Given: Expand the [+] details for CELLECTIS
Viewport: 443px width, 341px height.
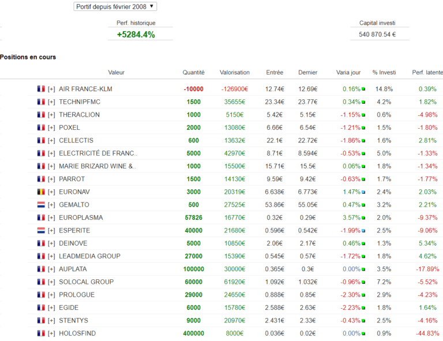Looking at the screenshot, I should coord(51,140).
